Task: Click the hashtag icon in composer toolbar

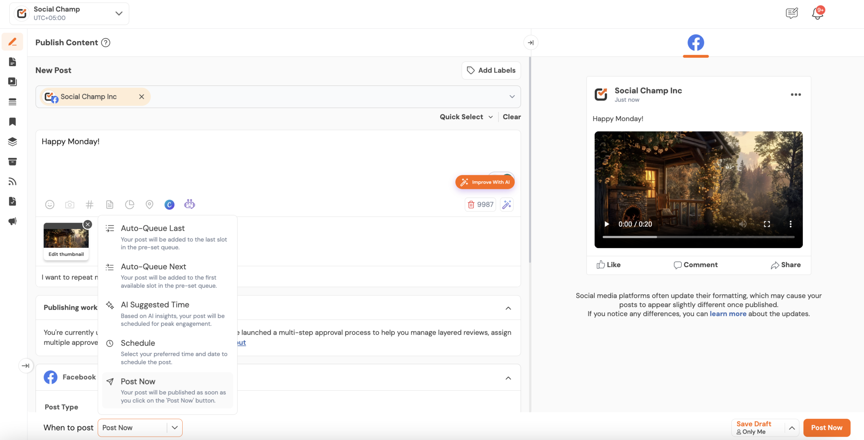Action: (89, 204)
